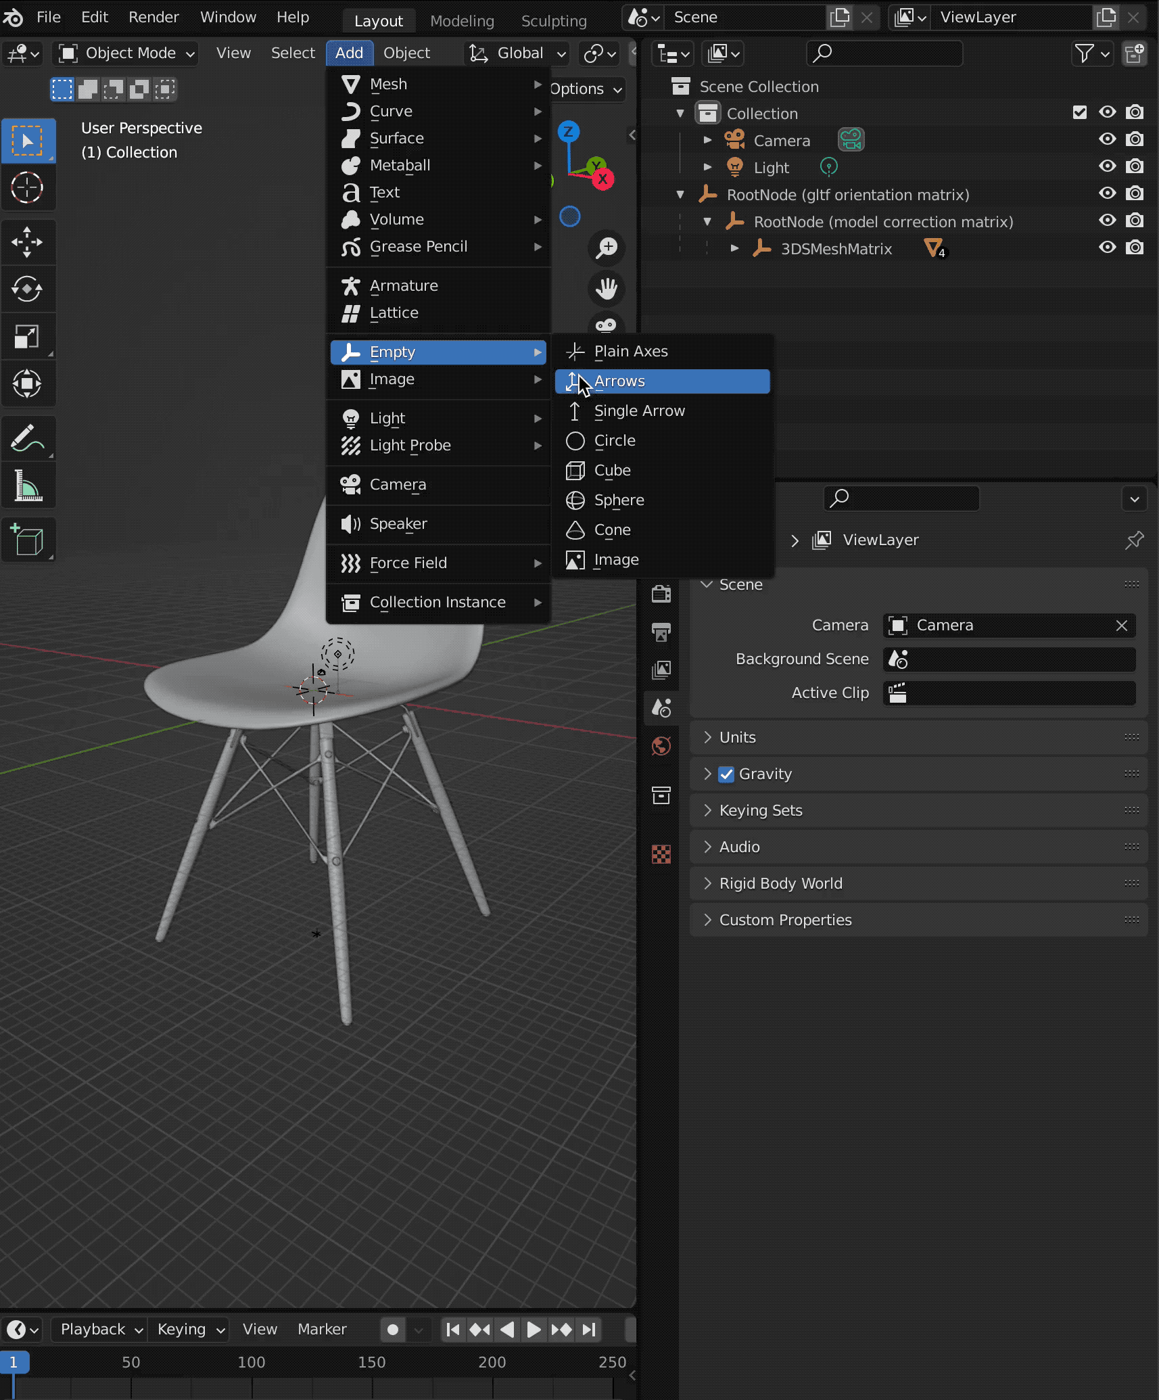The height and width of the screenshot is (1400, 1159).
Task: Click the new collection icon in outliner
Action: click(x=1134, y=53)
